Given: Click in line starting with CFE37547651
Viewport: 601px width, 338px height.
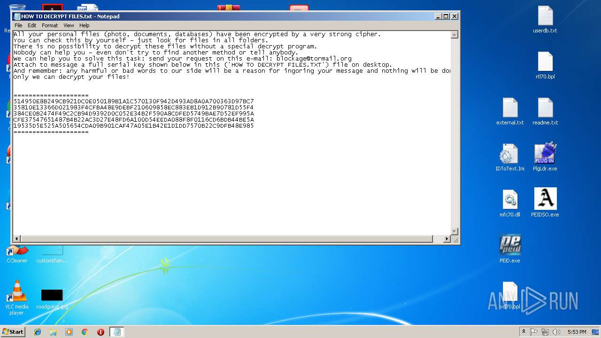Looking at the screenshot, I should tap(134, 120).
